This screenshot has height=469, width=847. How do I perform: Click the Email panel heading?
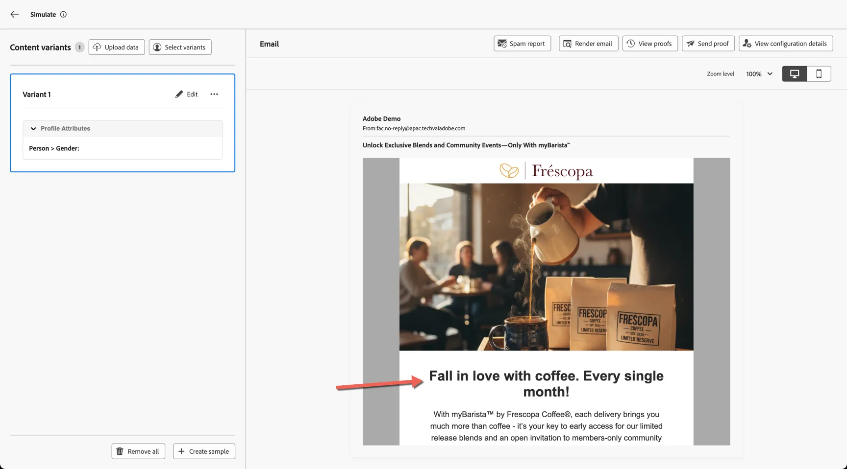coord(269,44)
